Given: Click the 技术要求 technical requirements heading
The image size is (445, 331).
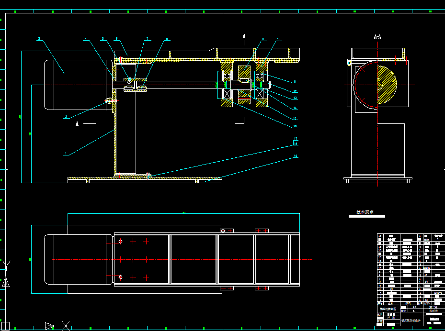Looking at the screenshot, I should [x=365, y=212].
